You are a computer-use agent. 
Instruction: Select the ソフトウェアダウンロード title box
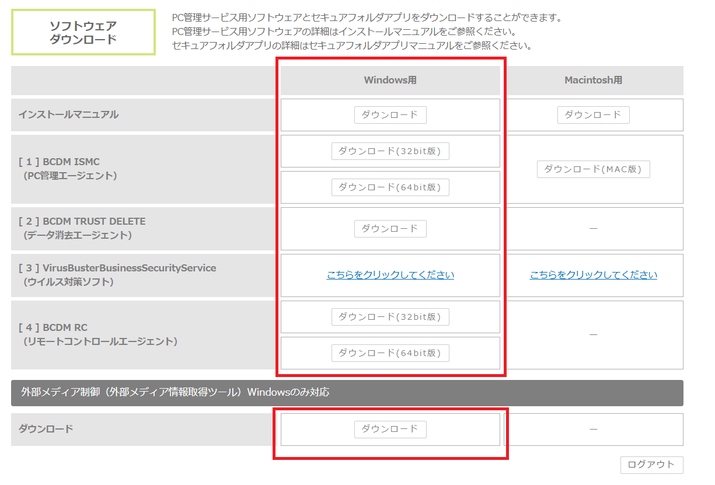(x=83, y=32)
